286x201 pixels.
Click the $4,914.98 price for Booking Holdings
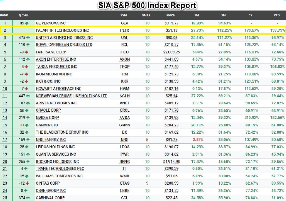pyautogui.click(x=171, y=162)
